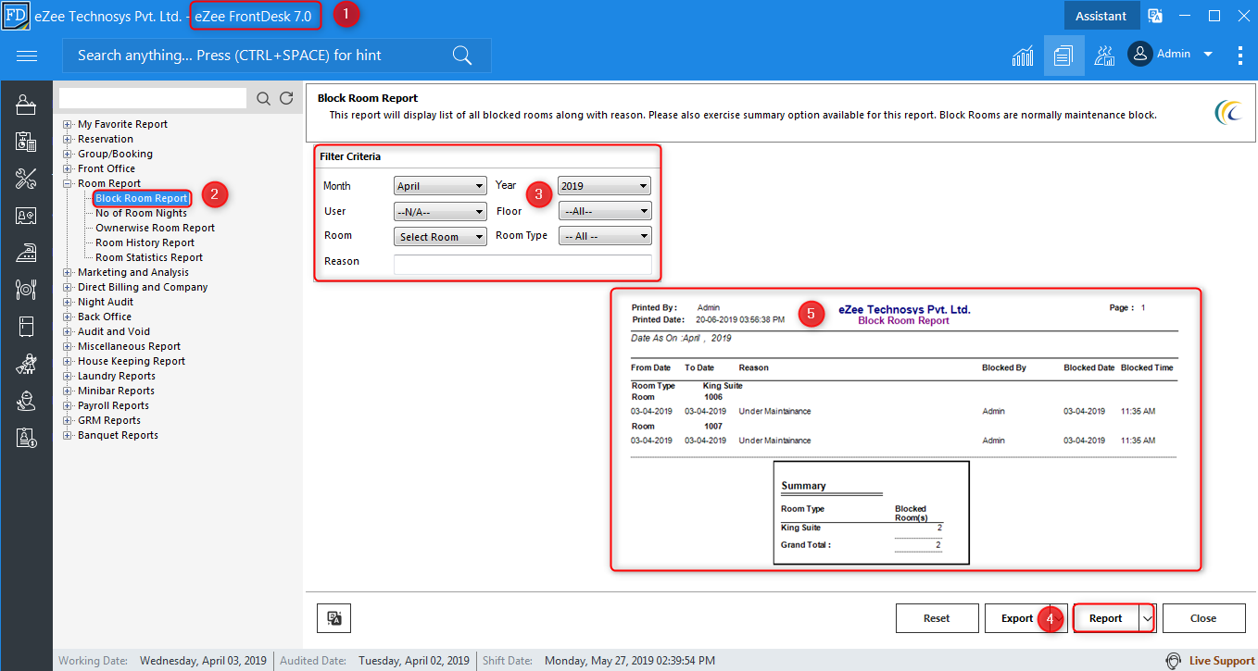Open the reports documents icon in the header
Image resolution: width=1258 pixels, height=671 pixels.
click(1063, 56)
